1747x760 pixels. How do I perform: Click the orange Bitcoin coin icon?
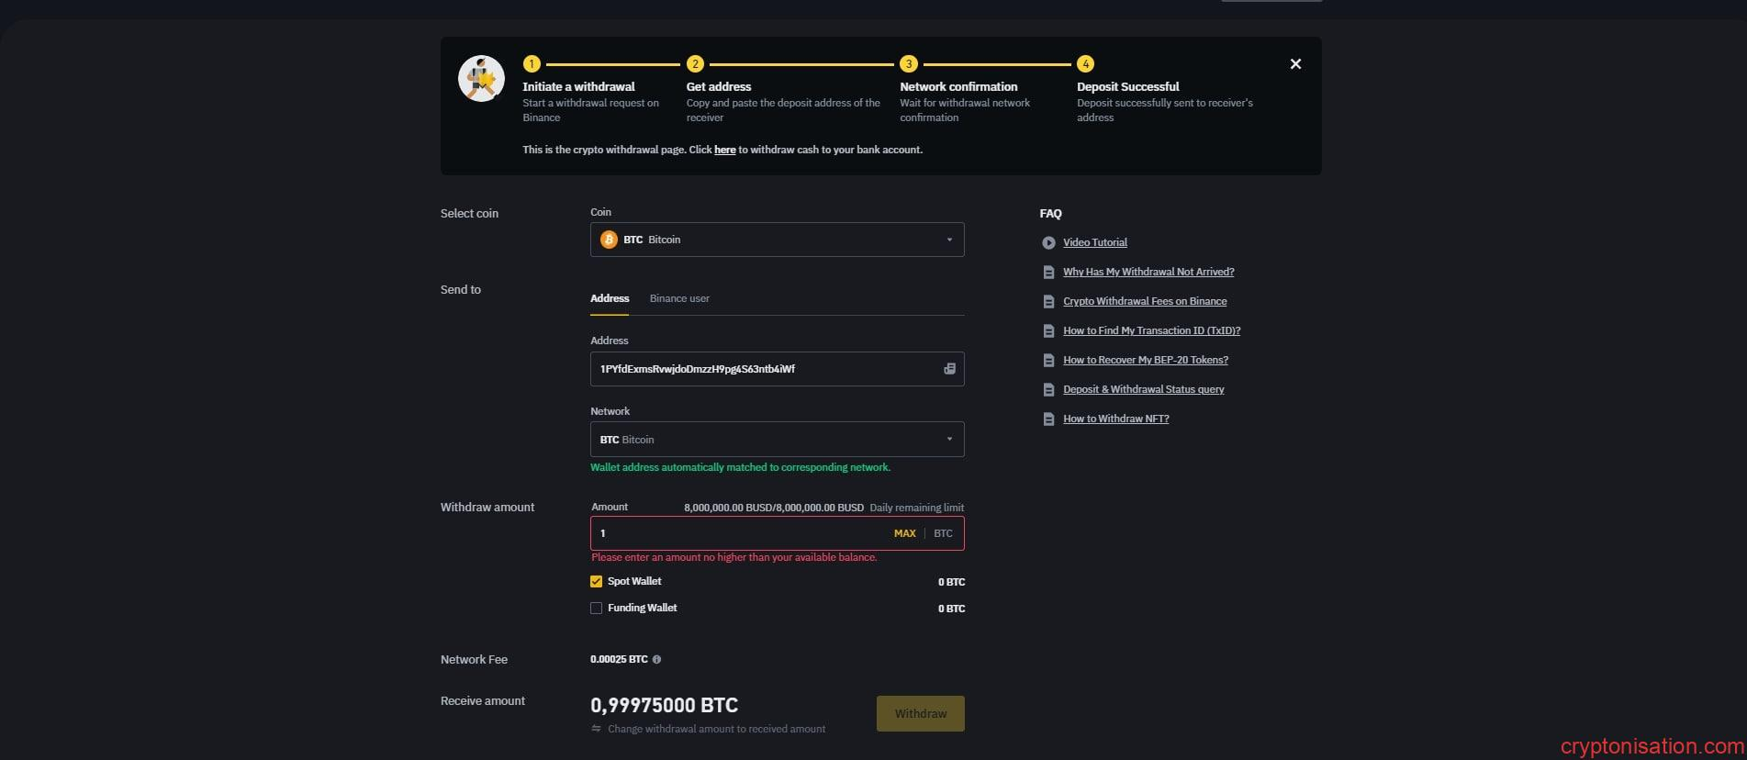(x=609, y=240)
